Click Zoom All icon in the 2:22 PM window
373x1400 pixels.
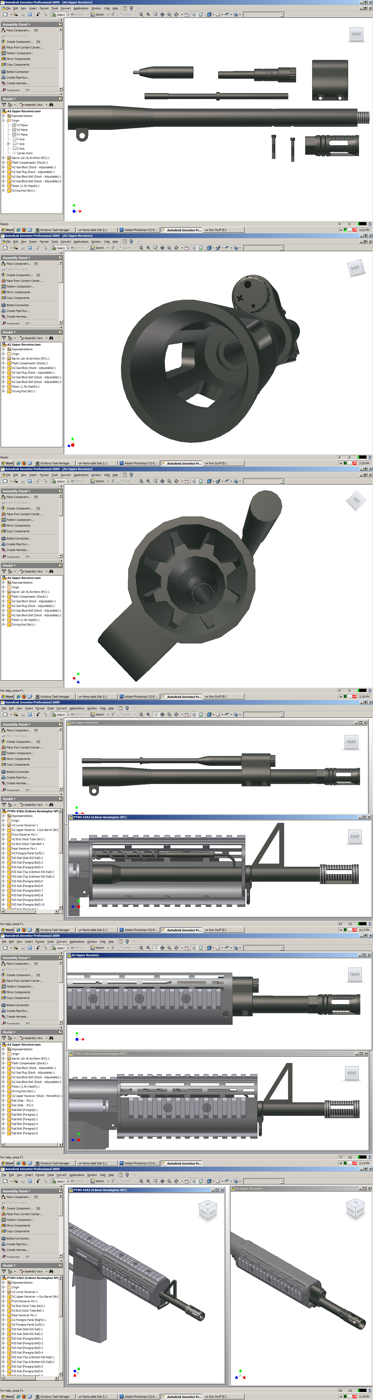coord(141,15)
